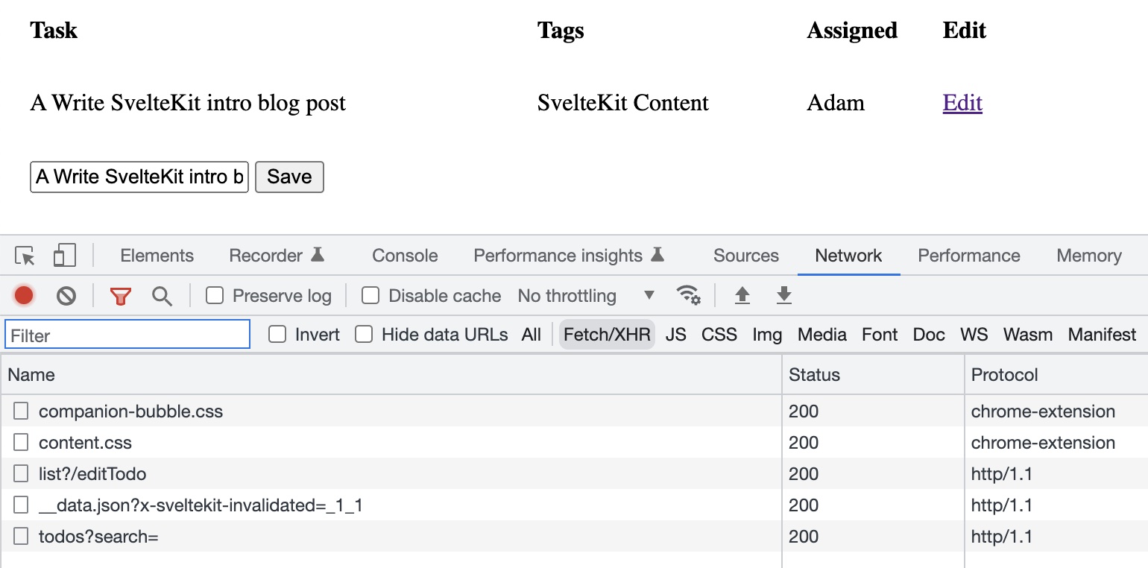Click the Edit link for Adam's task
Viewport: 1148px width, 568px height.
tap(962, 102)
